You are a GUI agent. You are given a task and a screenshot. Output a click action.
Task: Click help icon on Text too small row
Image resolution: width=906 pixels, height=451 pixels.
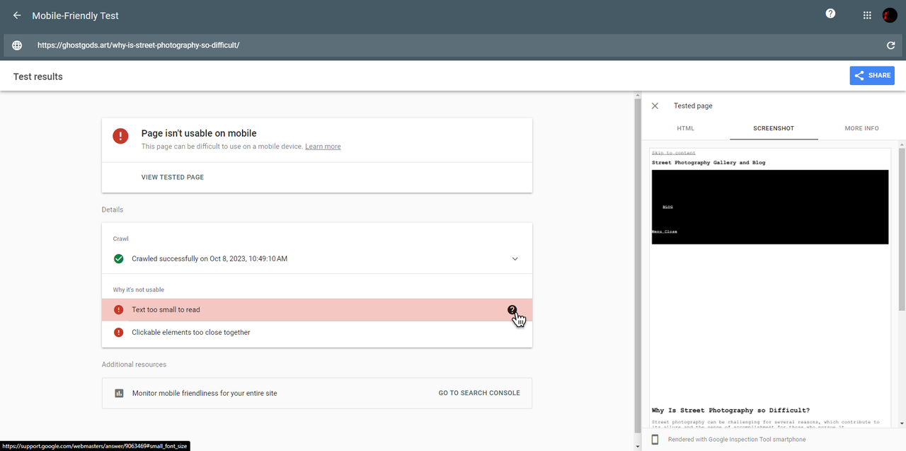pos(512,309)
